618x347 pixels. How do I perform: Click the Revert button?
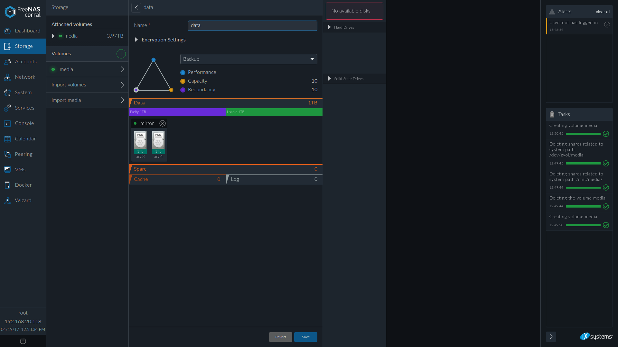pos(280,337)
